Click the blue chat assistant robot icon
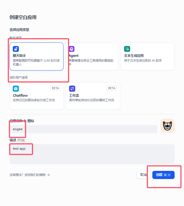Viewport: 184px width, 206px height. pyautogui.click(x=16, y=49)
